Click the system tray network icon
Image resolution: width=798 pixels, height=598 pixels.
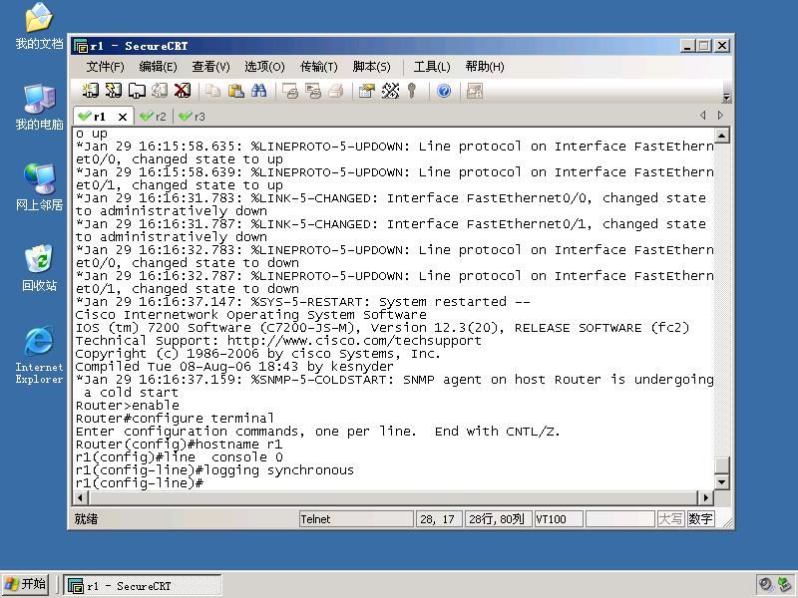pyautogui.click(x=784, y=585)
